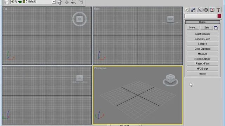
Task: Open the Color Clipboard utility
Action: [202, 49]
